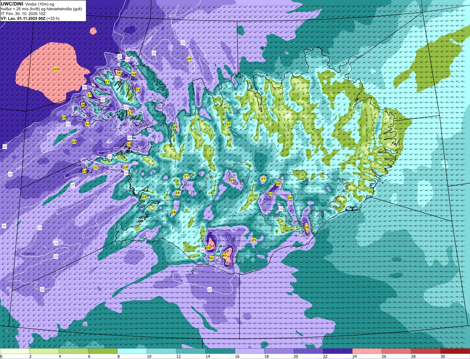Screen dimensions: 470x359
Task: Select the 4–6 m/s legend color swatch
Action: click(73, 351)
